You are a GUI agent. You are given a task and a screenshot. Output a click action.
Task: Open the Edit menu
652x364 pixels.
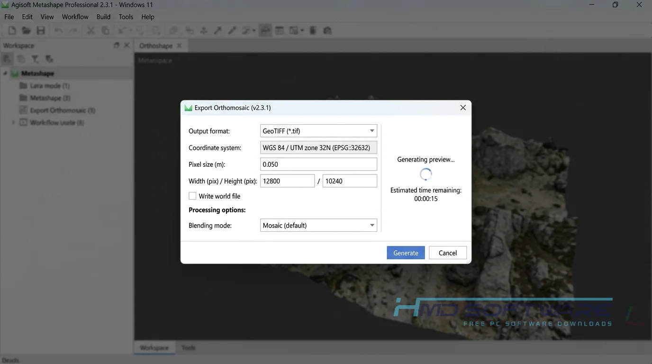pos(27,17)
